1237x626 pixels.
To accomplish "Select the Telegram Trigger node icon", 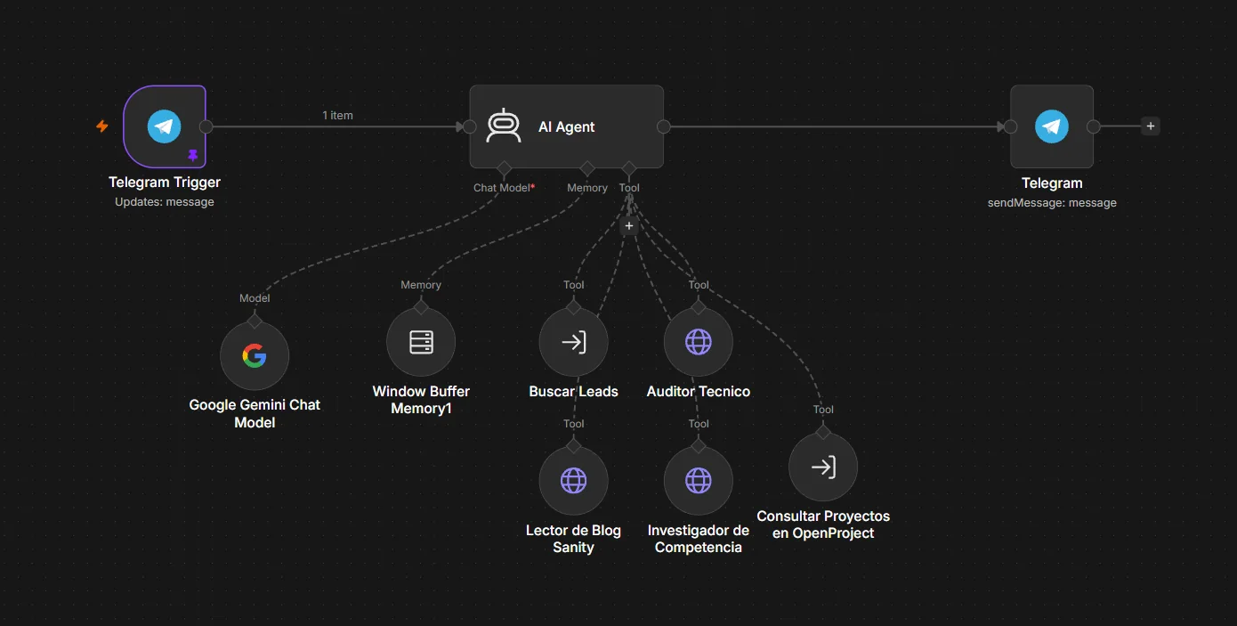I will tap(165, 126).
